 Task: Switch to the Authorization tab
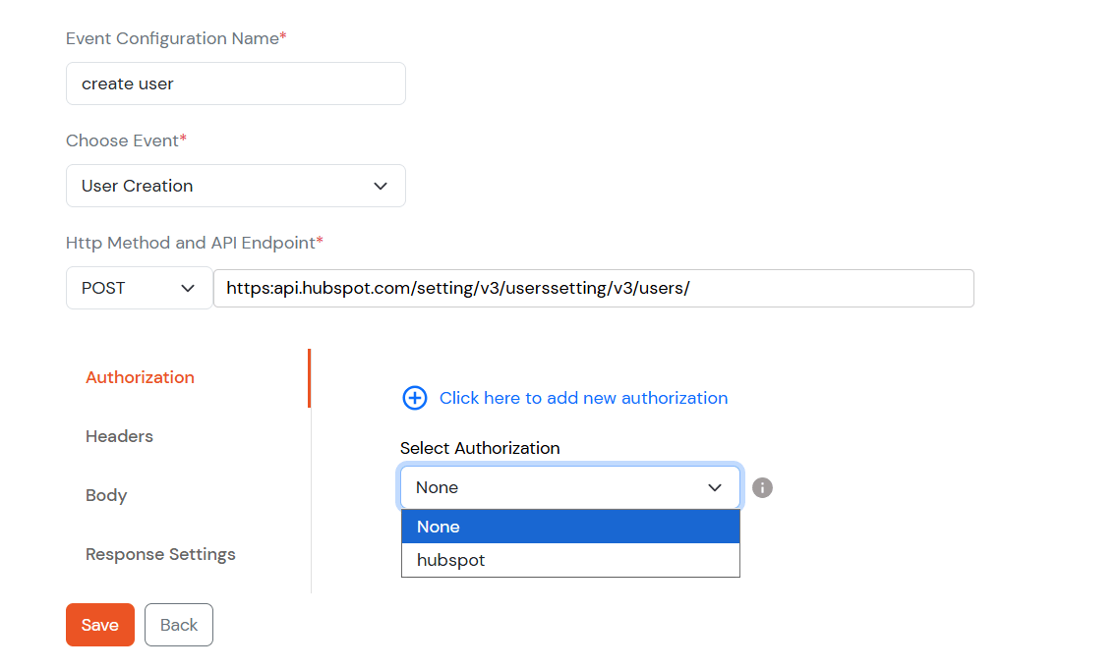(x=140, y=377)
